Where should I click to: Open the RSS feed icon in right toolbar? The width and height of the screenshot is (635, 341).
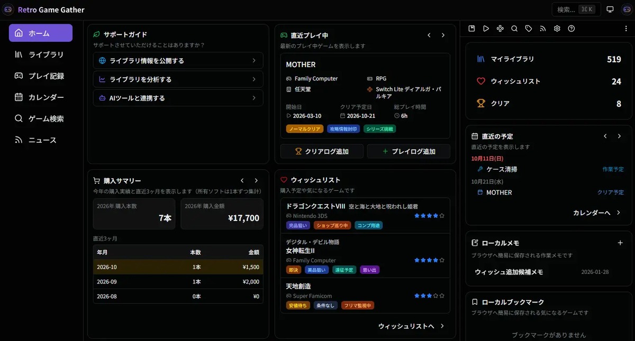[543, 29]
